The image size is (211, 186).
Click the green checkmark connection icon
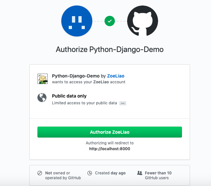110,21
